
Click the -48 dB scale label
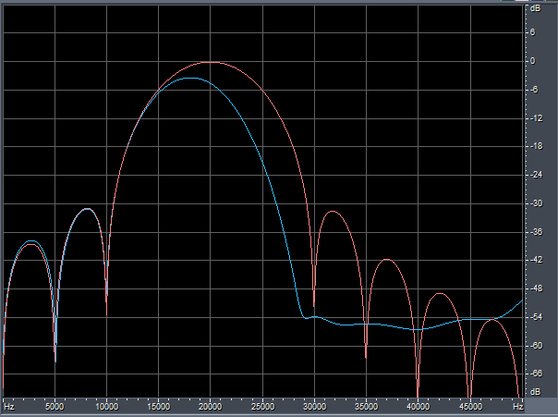coord(537,288)
